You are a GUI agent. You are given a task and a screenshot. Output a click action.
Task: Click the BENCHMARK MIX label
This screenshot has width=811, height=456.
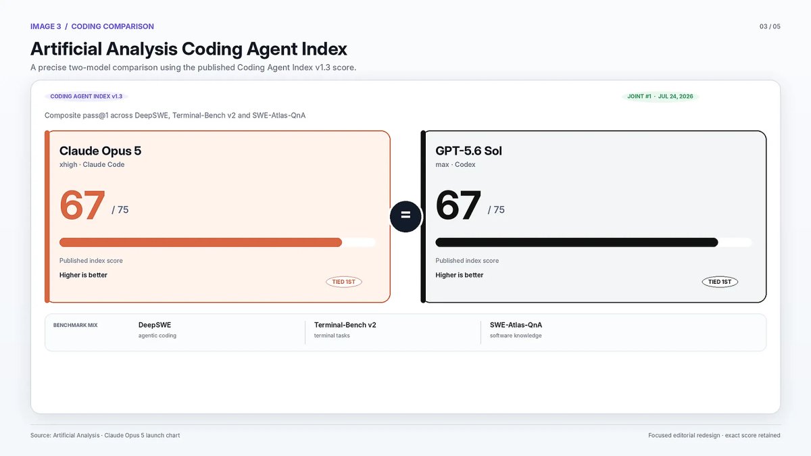tap(75, 326)
